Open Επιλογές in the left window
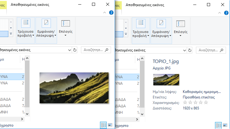Image resolution: width=230 pixels, height=129 pixels. (x=66, y=28)
